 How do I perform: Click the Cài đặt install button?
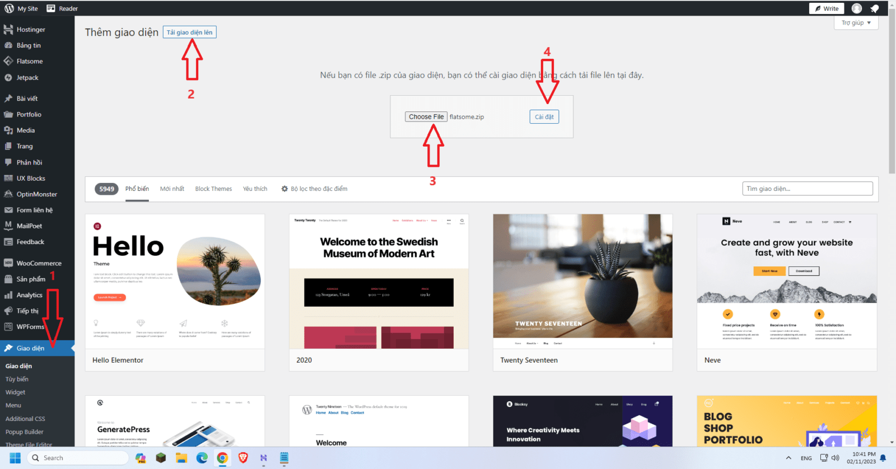point(544,117)
